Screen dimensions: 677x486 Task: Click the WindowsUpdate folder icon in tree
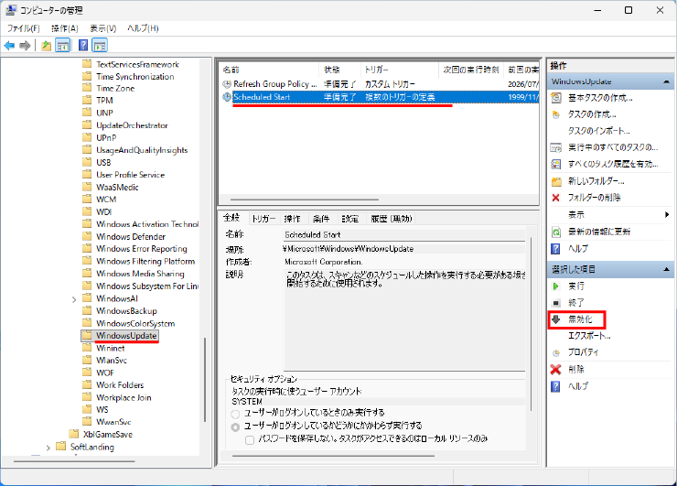[x=87, y=335]
